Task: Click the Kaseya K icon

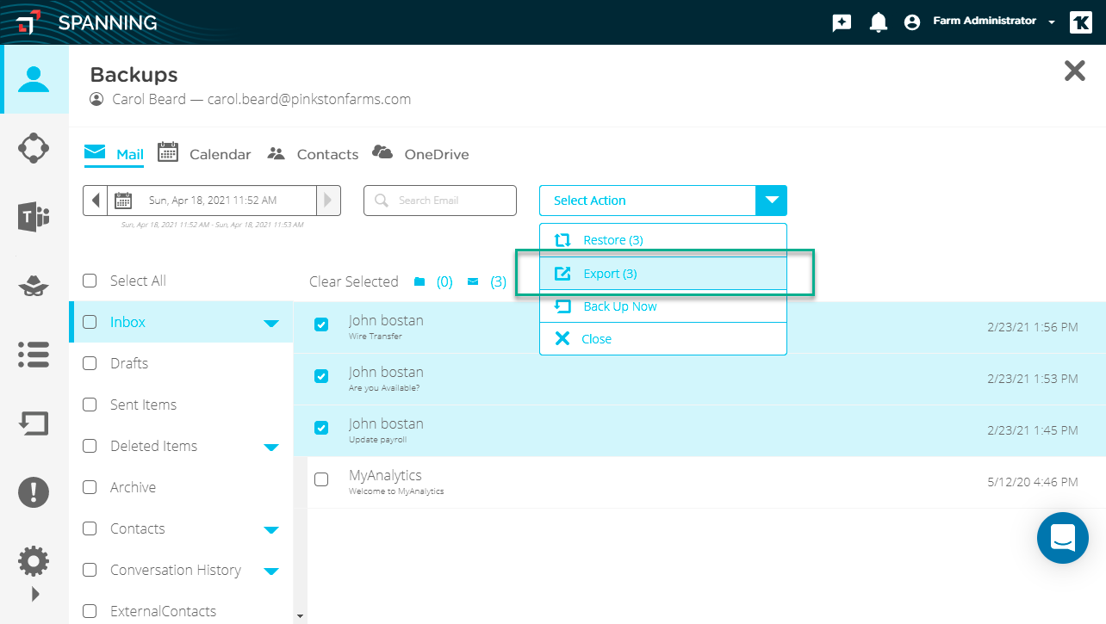Action: (1081, 22)
